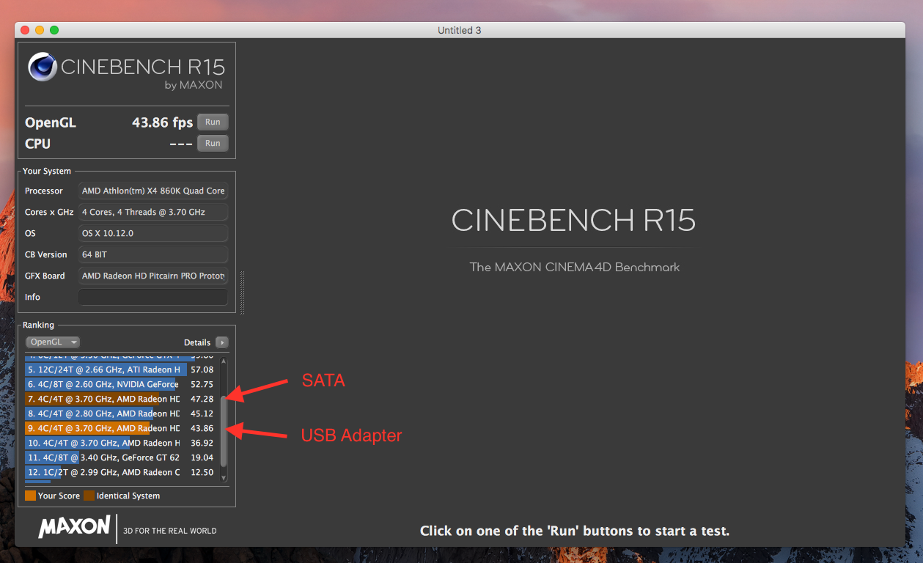Open the OpenGL ranking dropdown
Screen dimensions: 923x563
(53, 342)
